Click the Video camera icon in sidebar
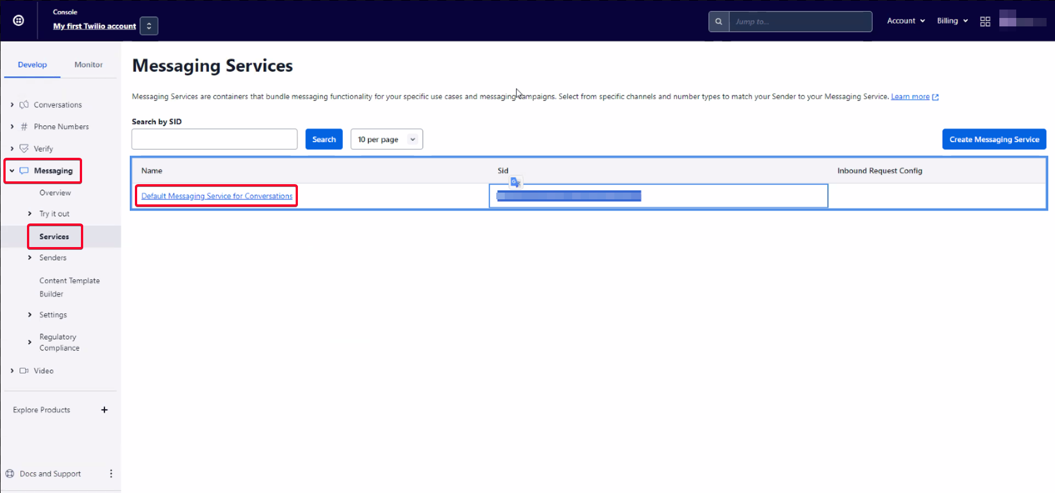This screenshot has width=1055, height=493. click(x=24, y=371)
